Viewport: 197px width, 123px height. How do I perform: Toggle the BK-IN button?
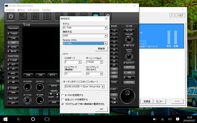click(13, 51)
